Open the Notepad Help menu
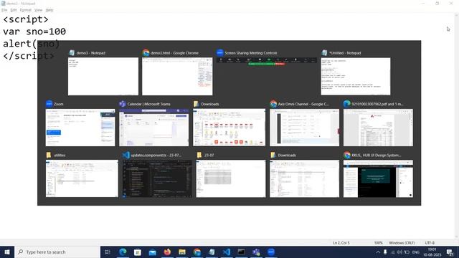Viewport: 459px width, 258px height. pos(49,10)
